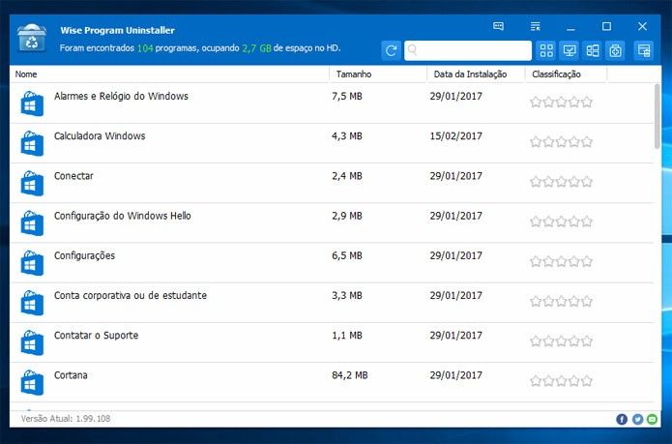Select the Cortana program entry
This screenshot has width=672, height=444.
click(332, 382)
